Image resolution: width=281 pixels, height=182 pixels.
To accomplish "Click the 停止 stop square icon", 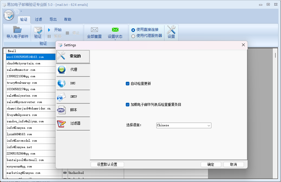I will (x=67, y=33).
